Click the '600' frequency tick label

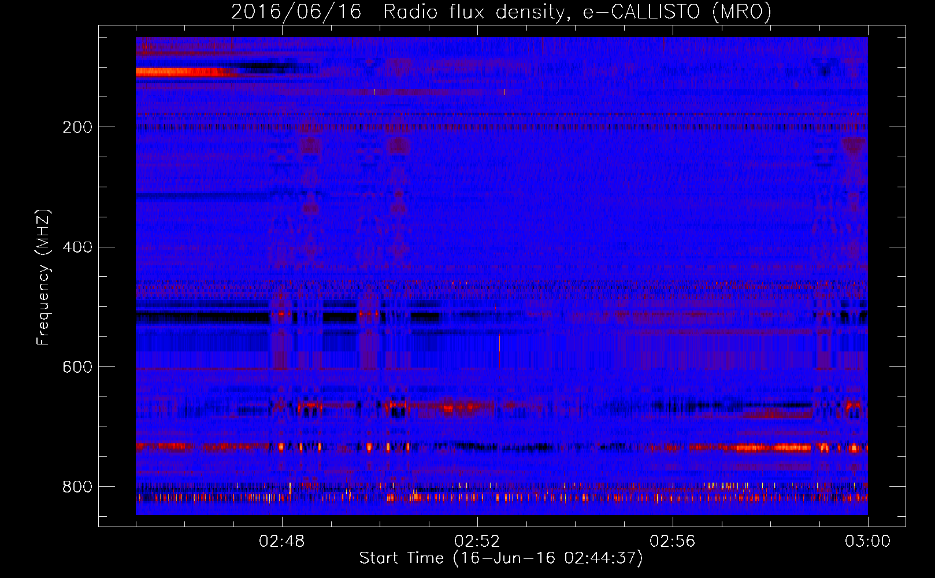[77, 368]
